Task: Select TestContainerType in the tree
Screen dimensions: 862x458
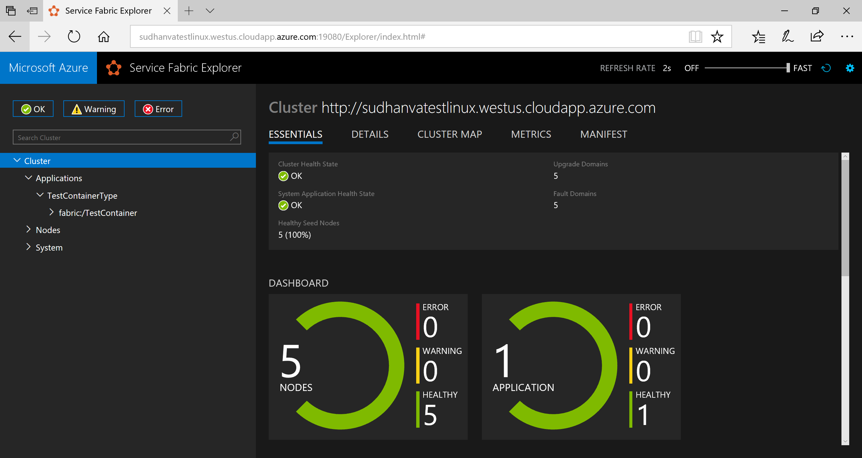Action: click(x=82, y=195)
